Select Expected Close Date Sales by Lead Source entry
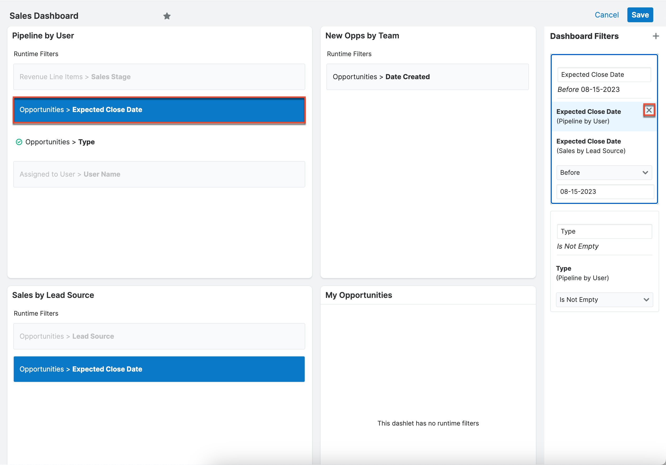 tap(591, 146)
